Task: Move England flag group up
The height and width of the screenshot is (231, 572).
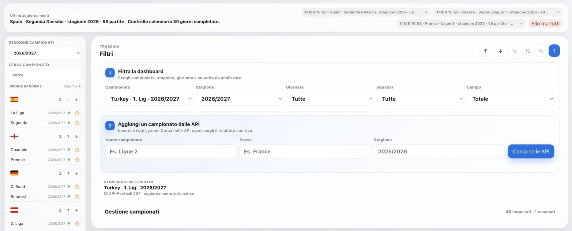Action: pos(68,136)
